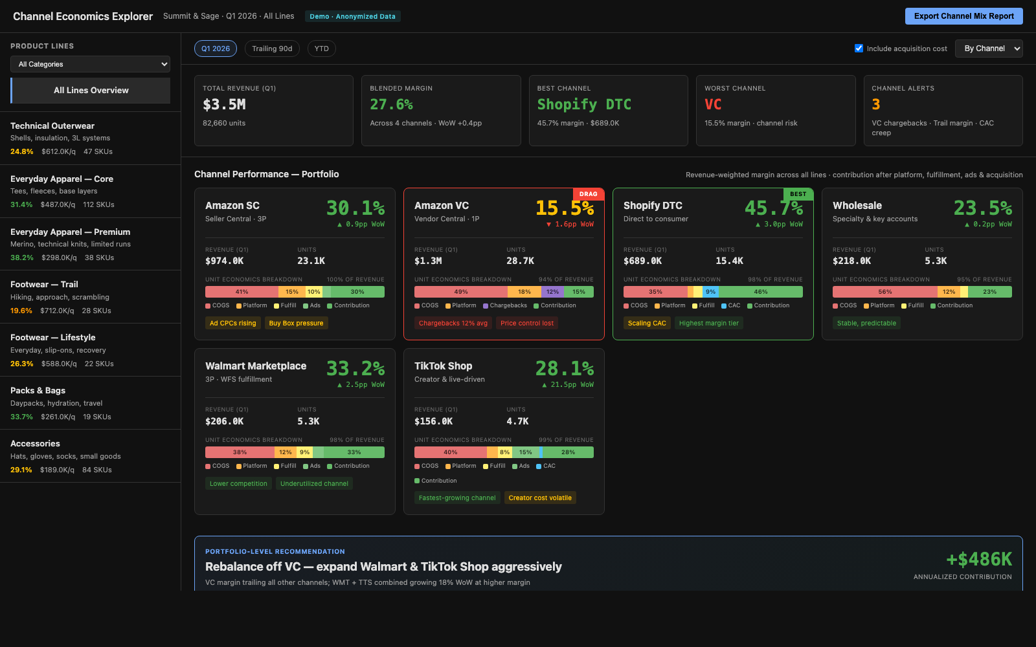Click the Underutilized channel tag

coord(314,483)
